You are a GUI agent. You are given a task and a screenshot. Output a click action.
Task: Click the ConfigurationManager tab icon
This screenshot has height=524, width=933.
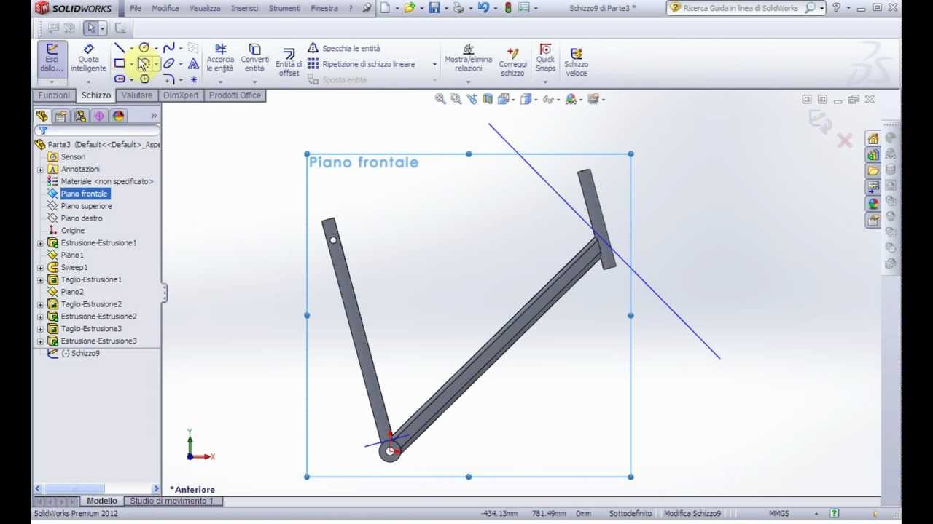click(x=80, y=116)
